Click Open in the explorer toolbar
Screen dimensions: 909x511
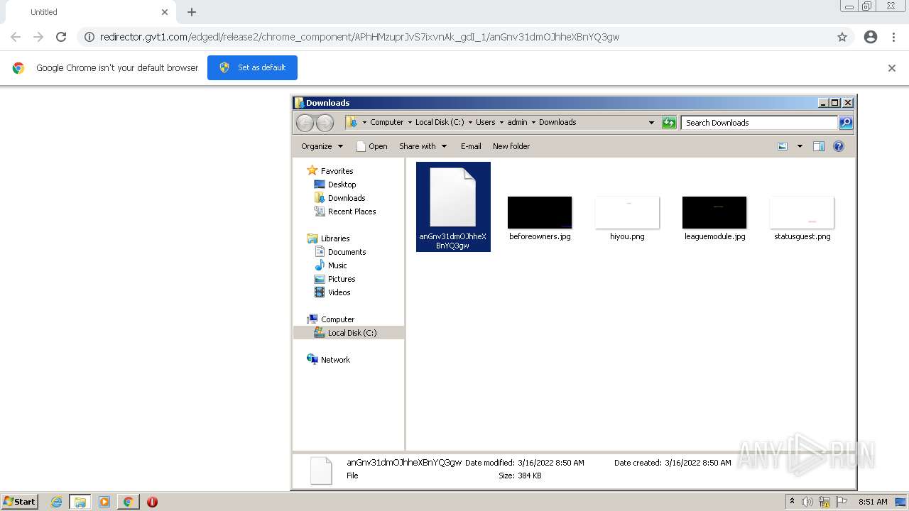(x=371, y=146)
